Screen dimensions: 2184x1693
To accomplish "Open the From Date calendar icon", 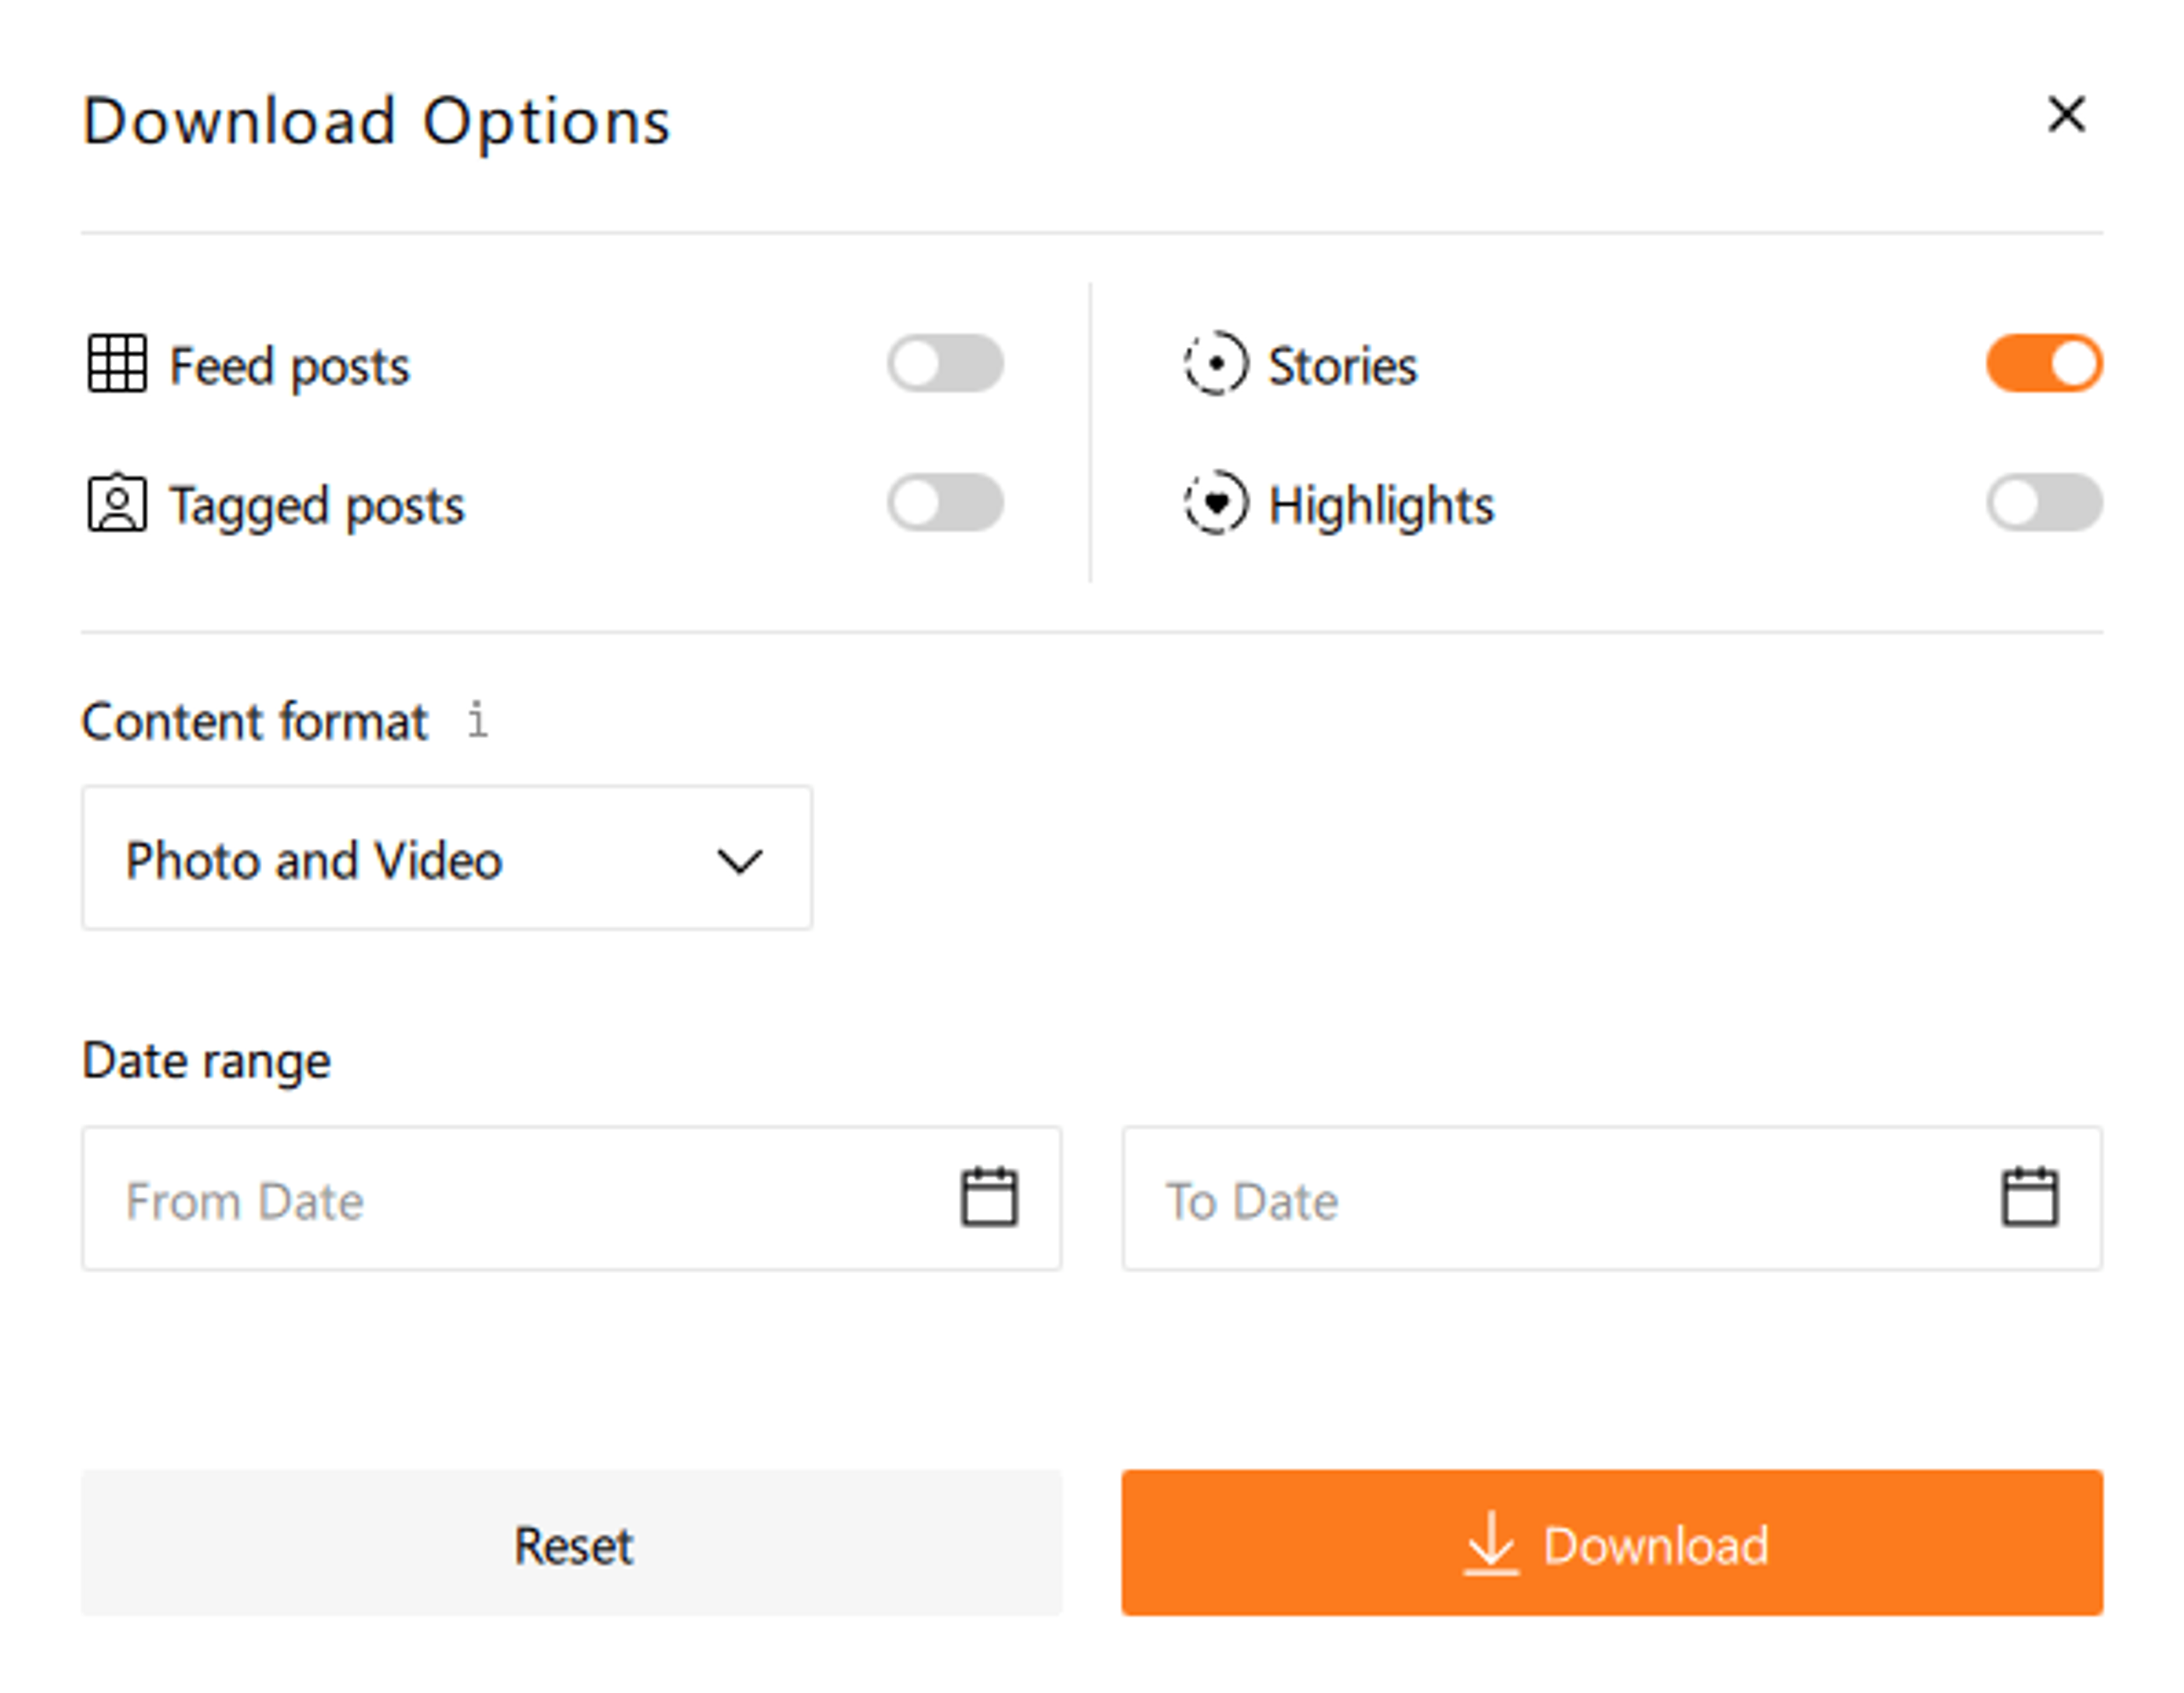I will (x=989, y=1197).
